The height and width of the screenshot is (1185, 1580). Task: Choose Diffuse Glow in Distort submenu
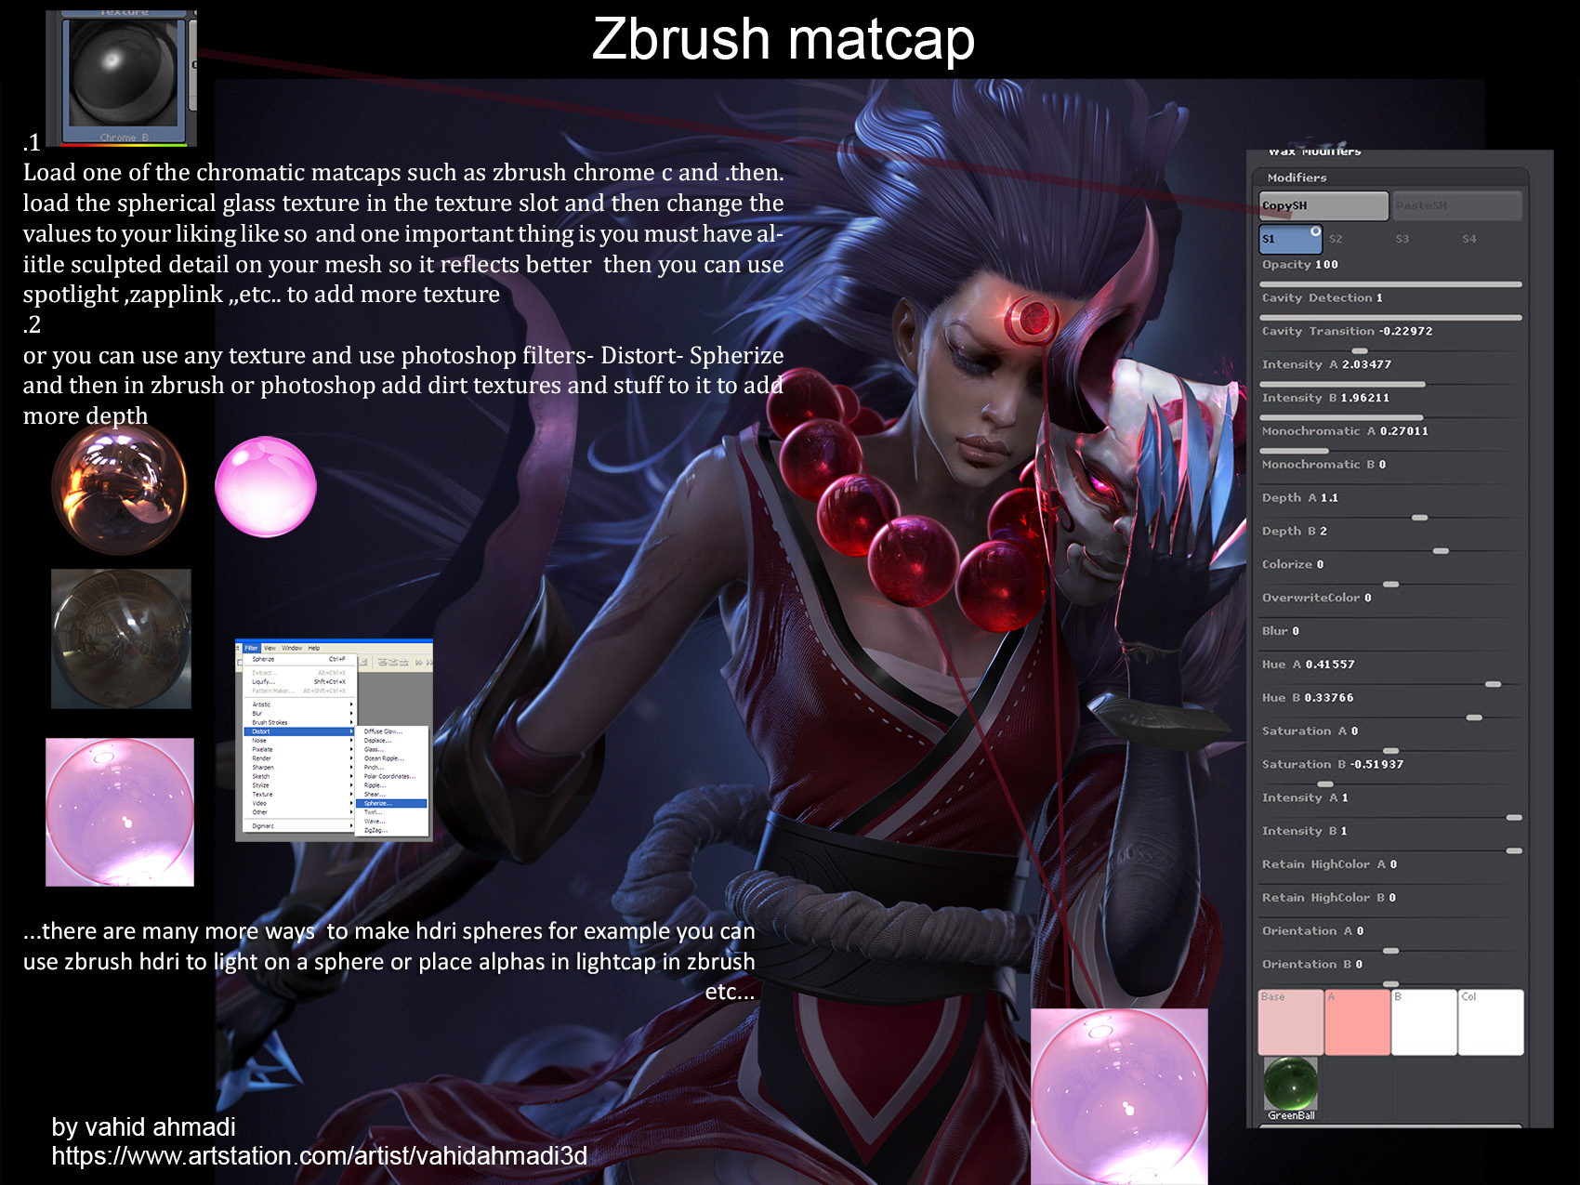pyautogui.click(x=391, y=731)
